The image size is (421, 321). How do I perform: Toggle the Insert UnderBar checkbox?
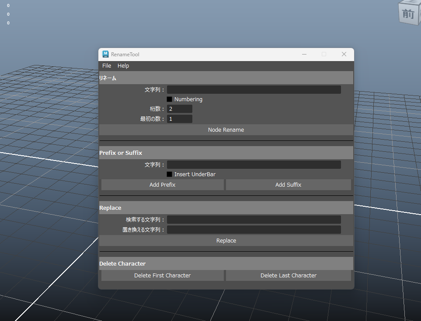pyautogui.click(x=170, y=174)
